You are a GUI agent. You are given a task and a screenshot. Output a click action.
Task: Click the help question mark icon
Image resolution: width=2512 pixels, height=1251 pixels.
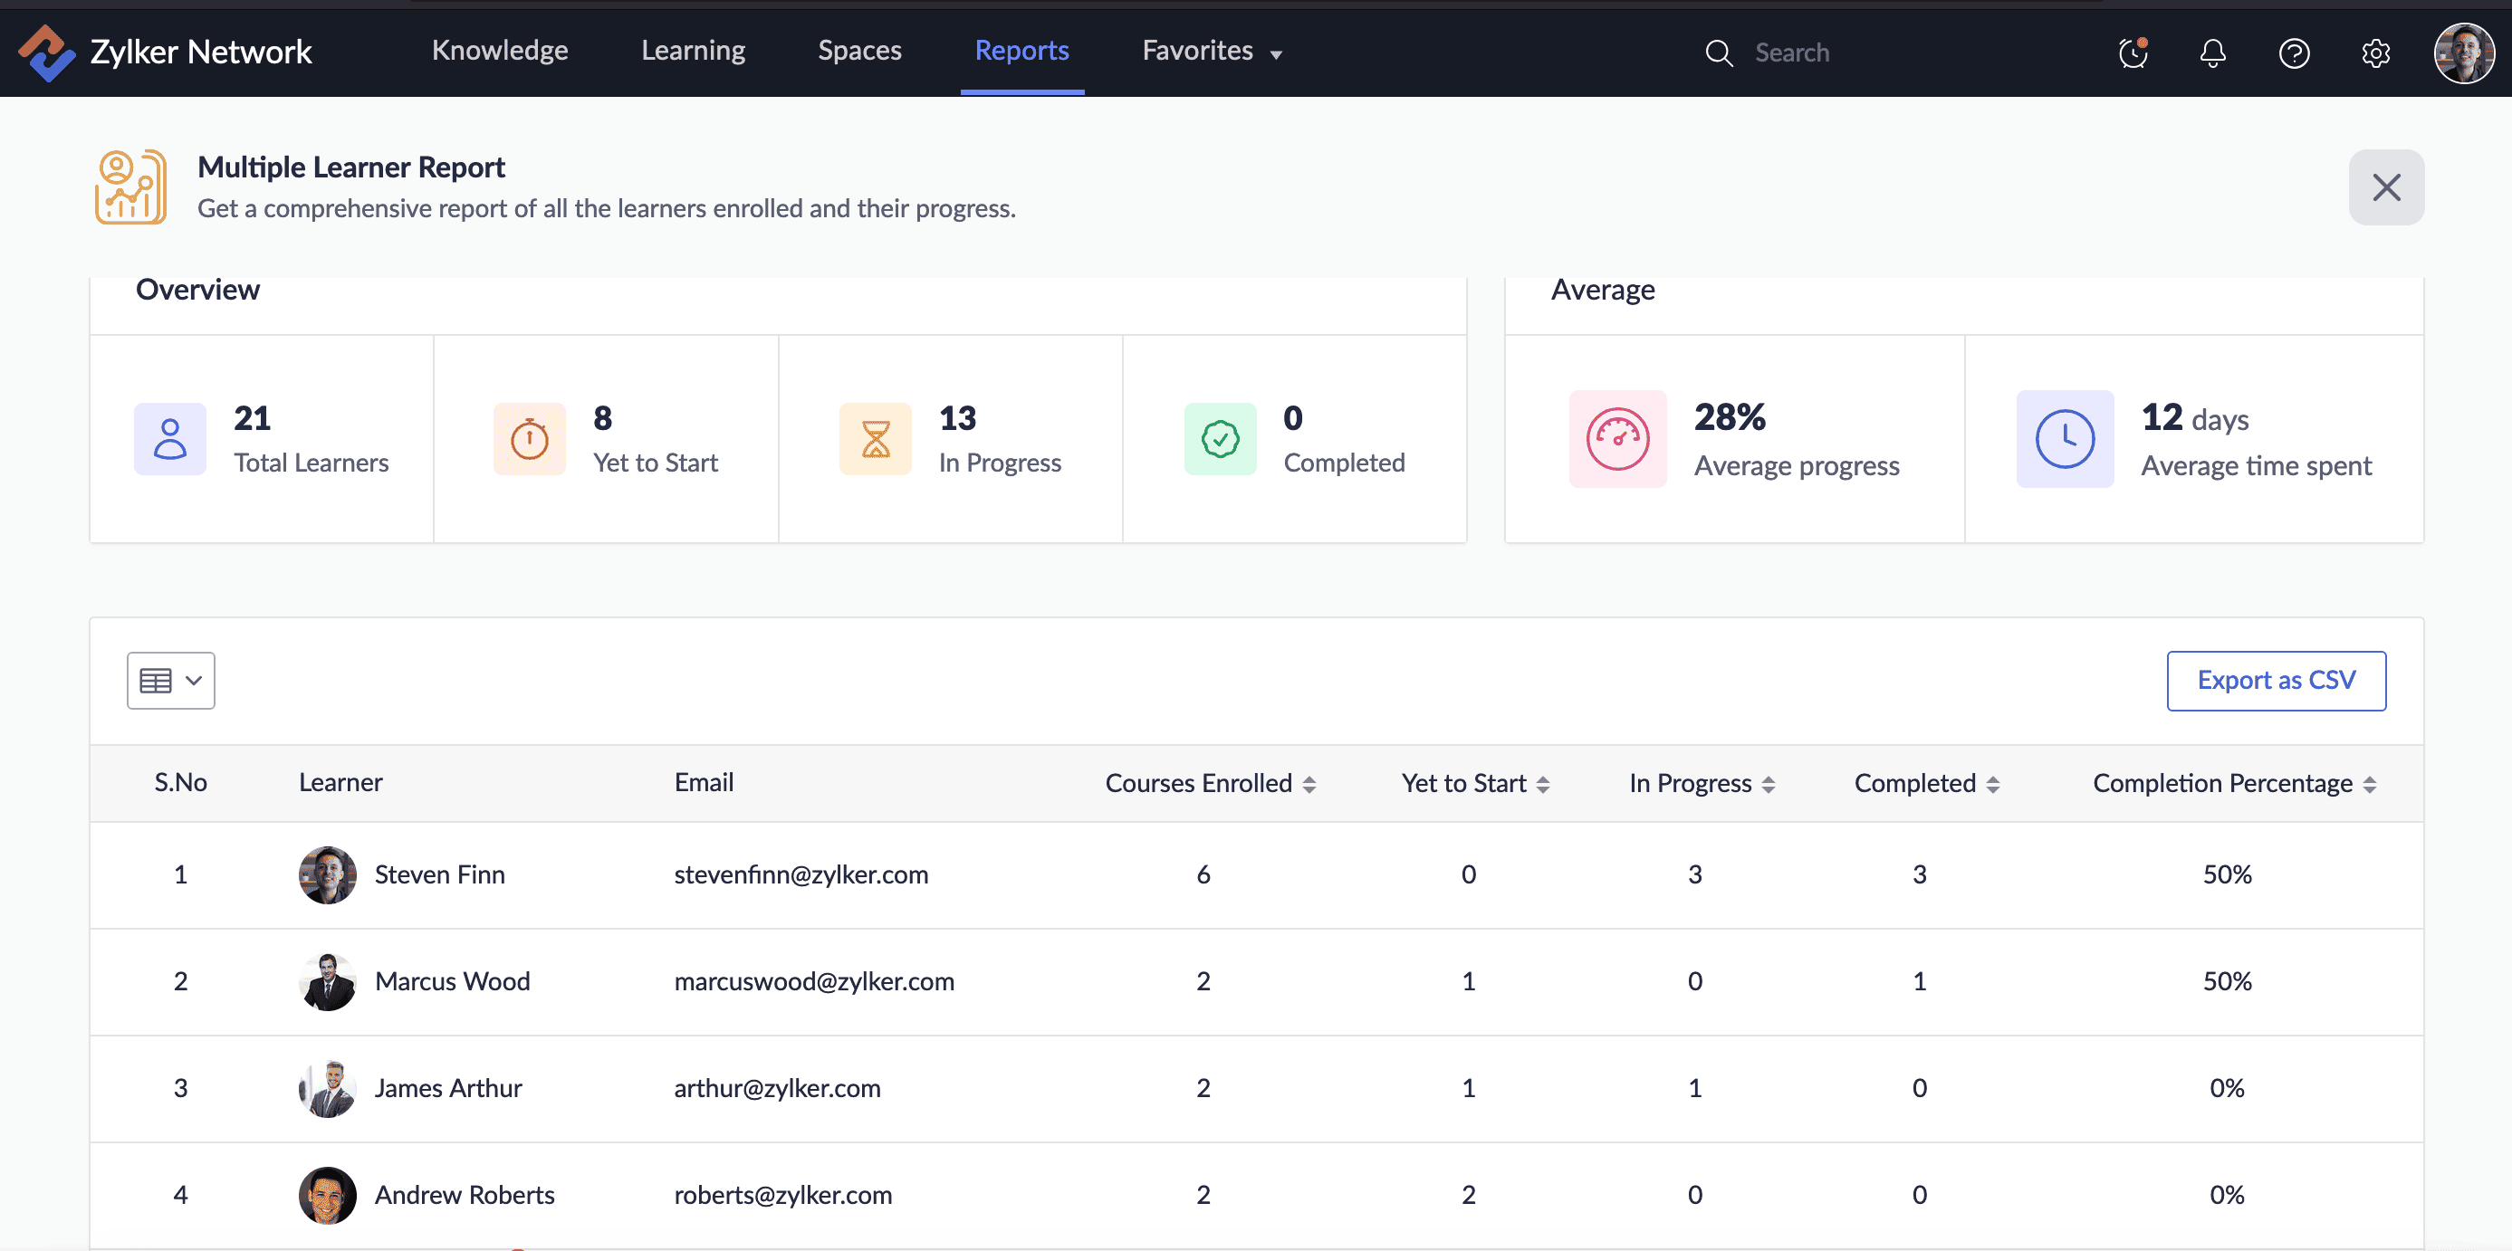(x=2294, y=53)
